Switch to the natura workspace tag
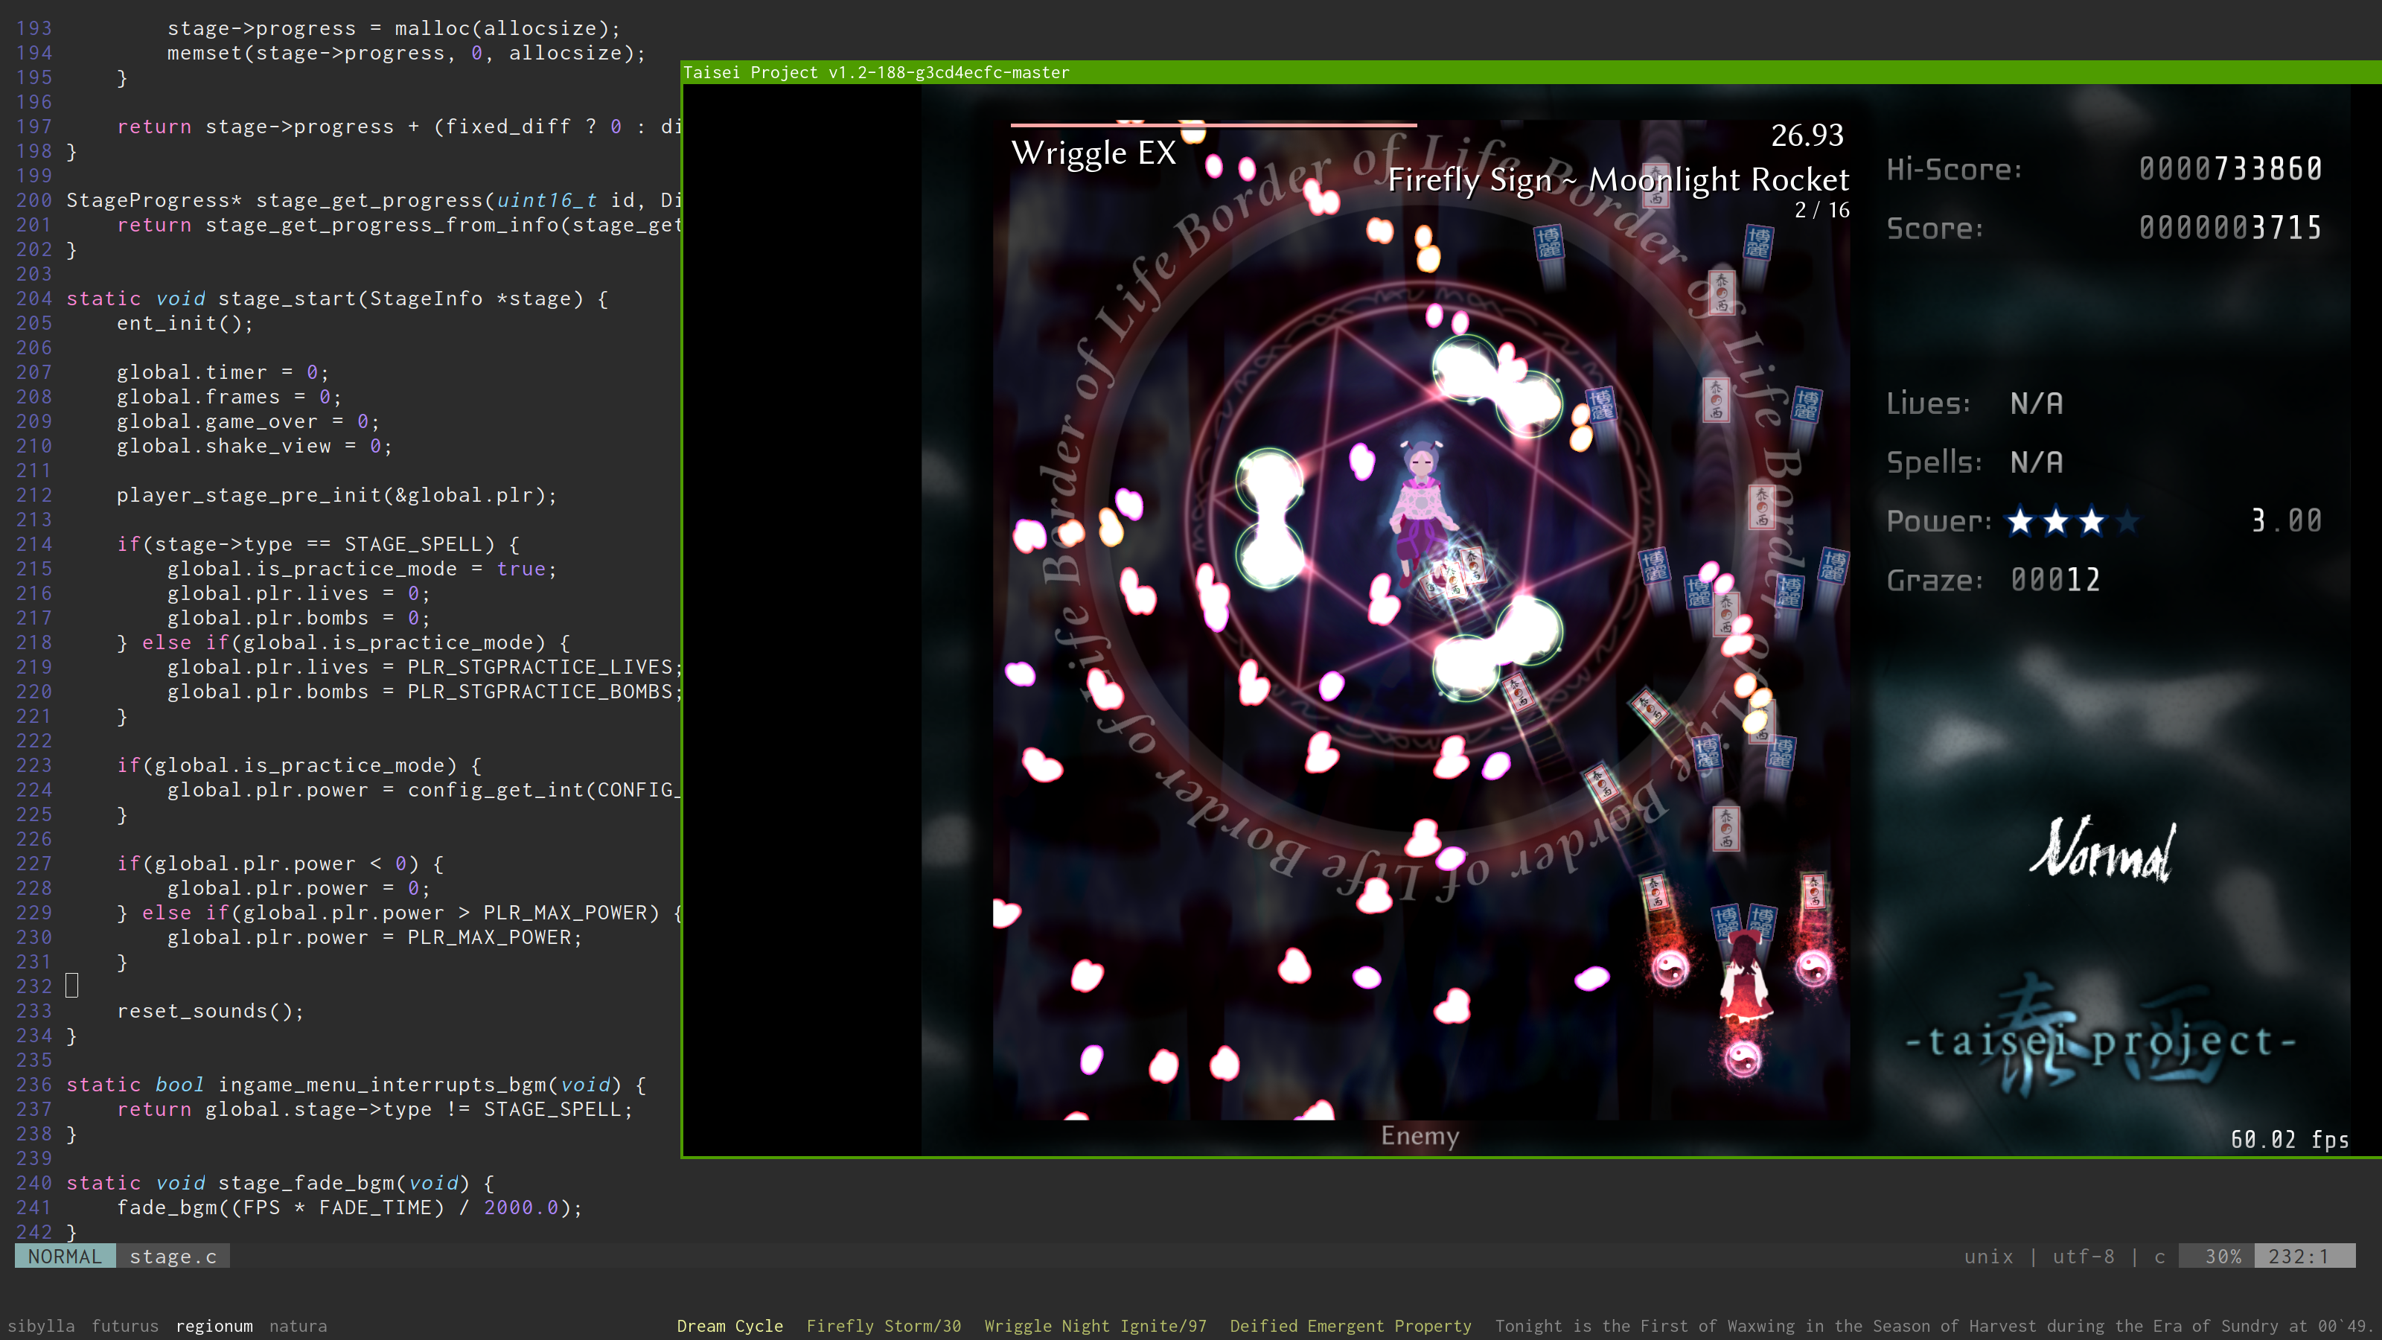 pos(298,1325)
